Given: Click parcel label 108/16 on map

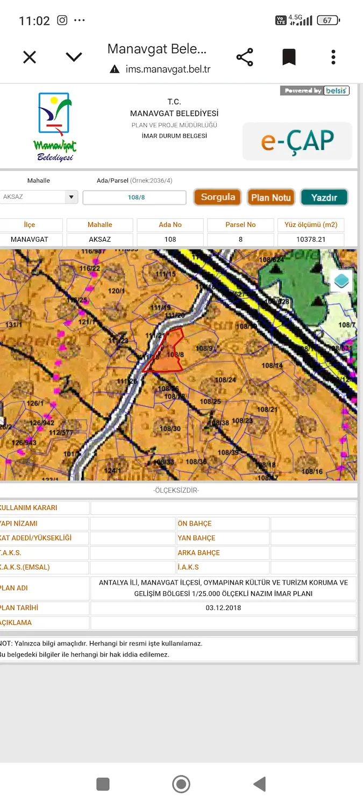Looking at the screenshot, I should pos(312,471).
